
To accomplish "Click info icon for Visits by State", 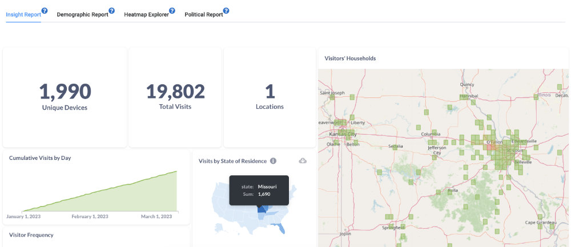I will (x=273, y=161).
